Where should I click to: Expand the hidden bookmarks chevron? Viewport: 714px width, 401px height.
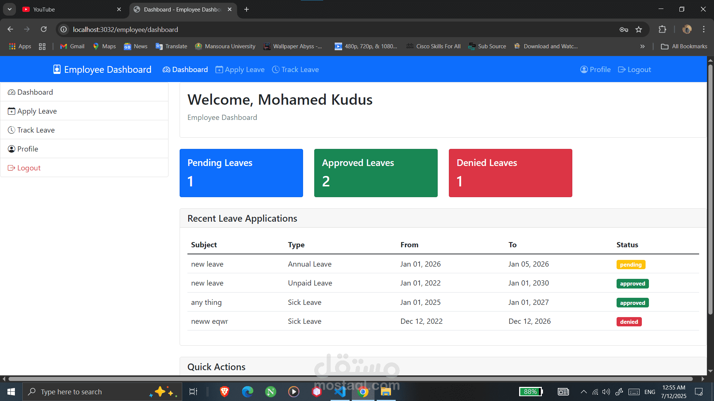(x=642, y=46)
